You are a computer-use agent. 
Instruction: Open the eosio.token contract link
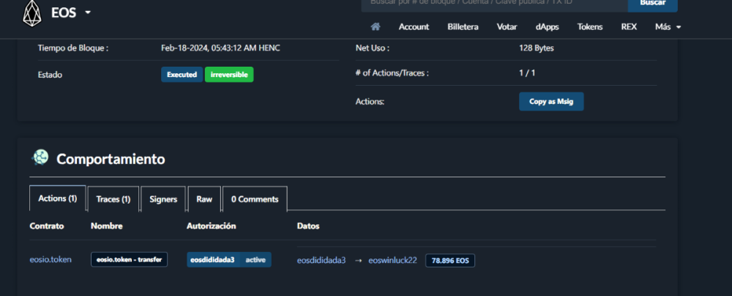51,259
